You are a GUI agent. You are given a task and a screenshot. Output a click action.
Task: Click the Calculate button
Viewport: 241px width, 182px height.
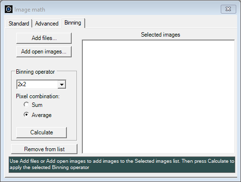click(x=41, y=132)
